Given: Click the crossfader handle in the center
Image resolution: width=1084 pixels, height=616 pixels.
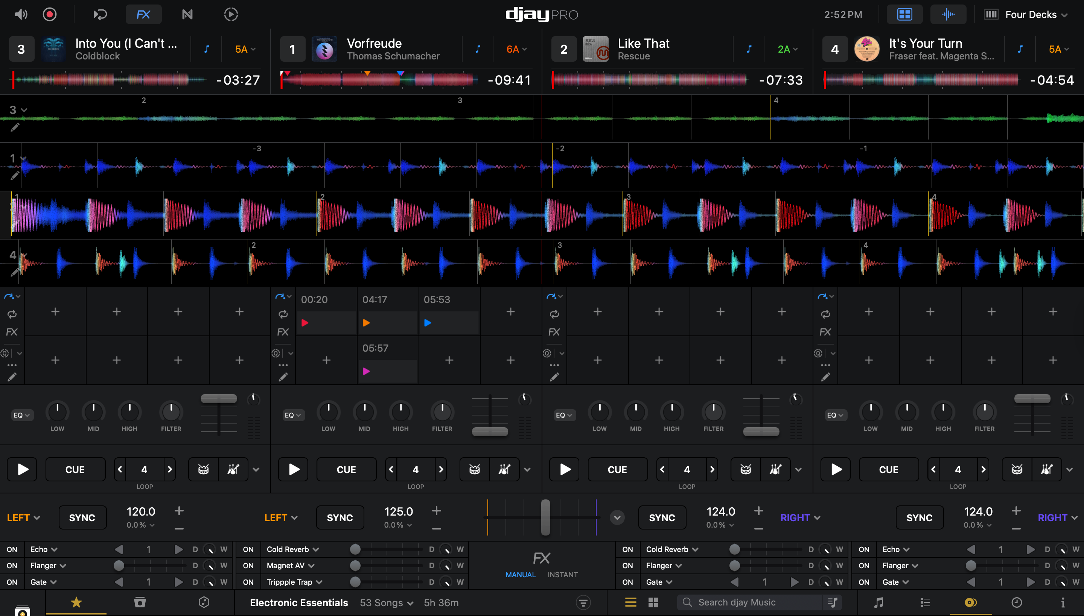Looking at the screenshot, I should point(545,517).
